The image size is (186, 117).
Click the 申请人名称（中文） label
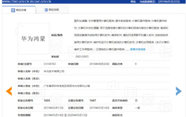[28, 71]
